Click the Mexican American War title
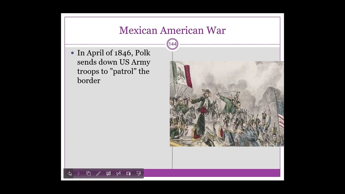The image size is (345, 194). coord(172,30)
